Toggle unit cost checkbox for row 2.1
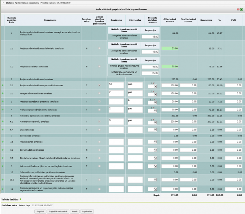245x214 pixels. [100, 85]
